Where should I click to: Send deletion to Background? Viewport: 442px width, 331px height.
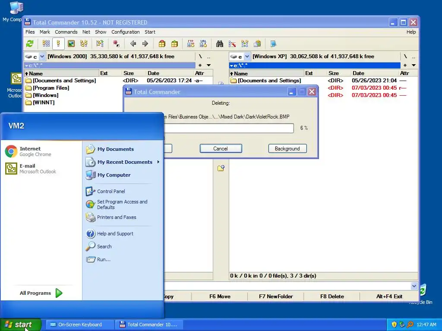[x=287, y=149]
